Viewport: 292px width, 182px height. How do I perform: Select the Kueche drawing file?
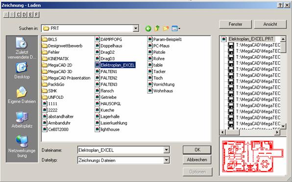[x=105, y=110]
